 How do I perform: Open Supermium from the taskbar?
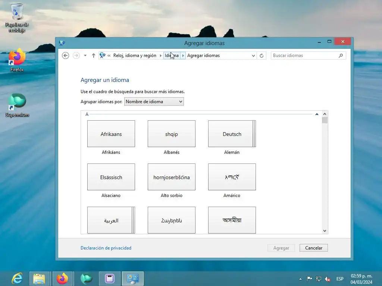pos(86,279)
